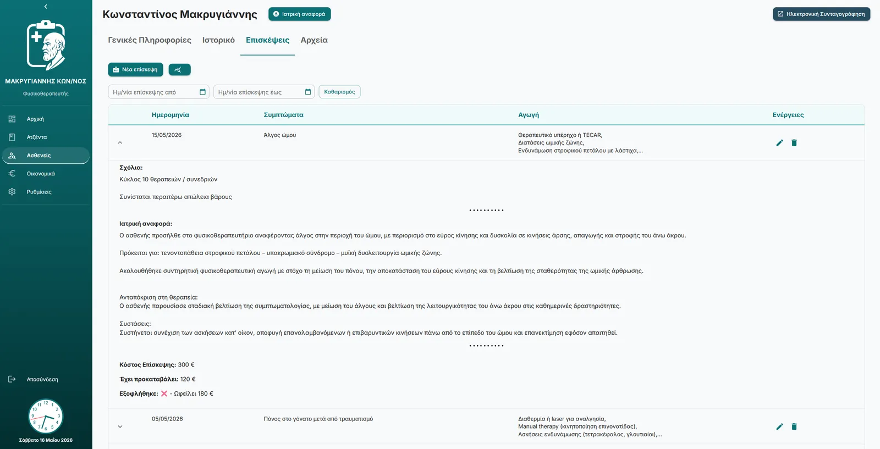
Task: Collapse the 15/05/2026 visit details row
Action: click(x=120, y=143)
